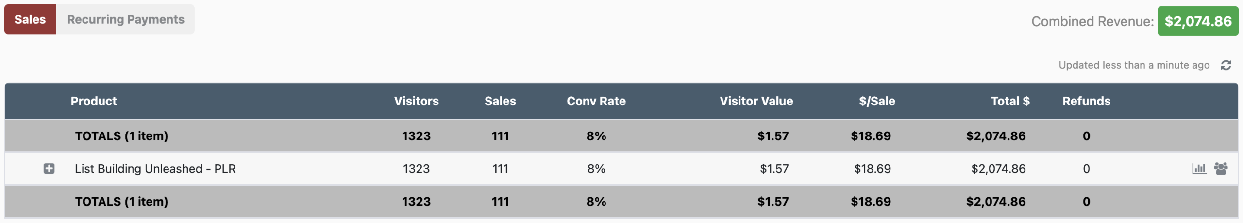The height and width of the screenshot is (223, 1243).
Task: Click the Sales column header in the table
Action: (500, 101)
